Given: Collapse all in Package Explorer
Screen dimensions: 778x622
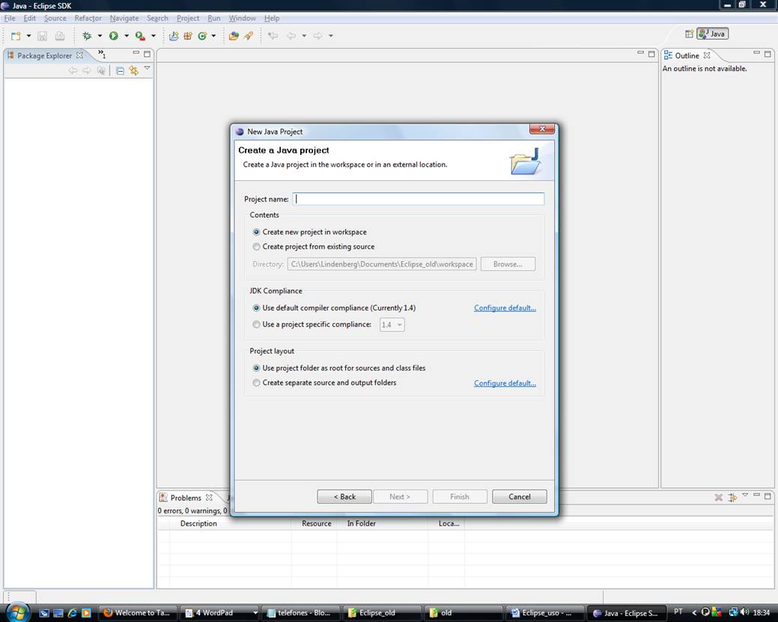Looking at the screenshot, I should point(120,70).
